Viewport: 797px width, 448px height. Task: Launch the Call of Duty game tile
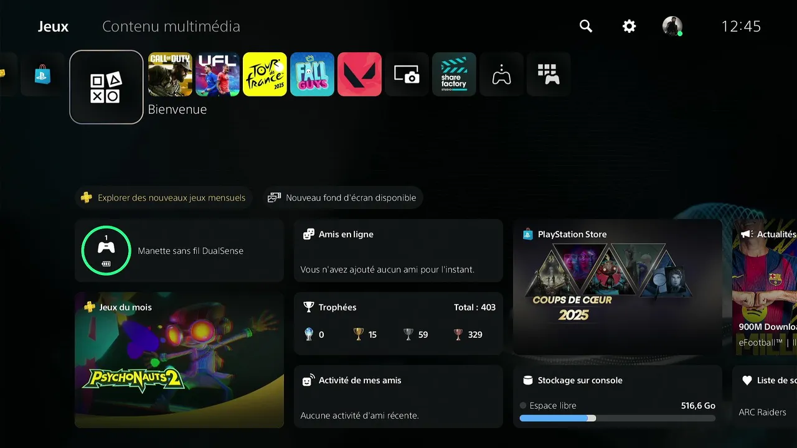pos(170,74)
